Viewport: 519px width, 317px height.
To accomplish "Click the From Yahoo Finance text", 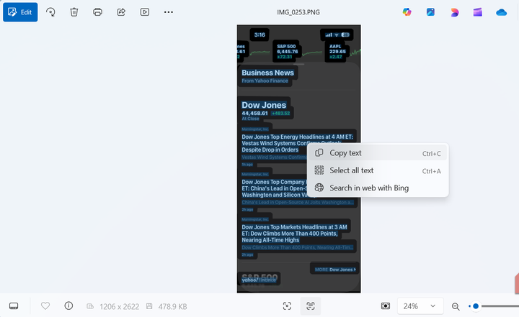I will [265, 81].
